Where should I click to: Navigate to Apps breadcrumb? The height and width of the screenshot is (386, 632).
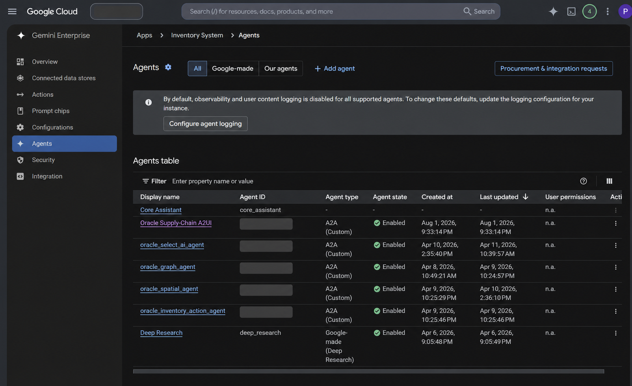click(144, 35)
